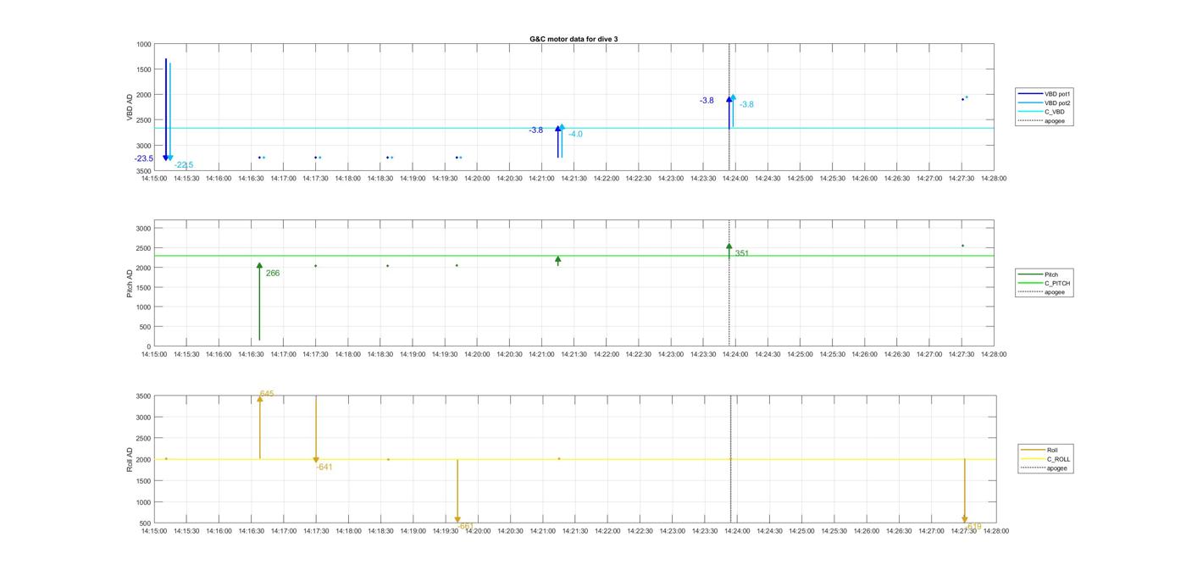Image resolution: width=1186 pixels, height=587 pixels.
Task: Click the -4.0 data label in VBD plot
Action: tap(575, 134)
